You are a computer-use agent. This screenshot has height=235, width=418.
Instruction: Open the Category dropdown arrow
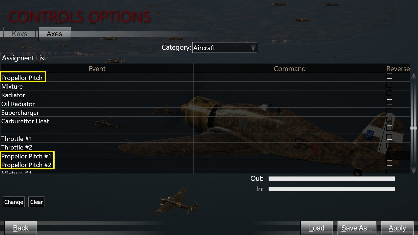pyautogui.click(x=253, y=48)
